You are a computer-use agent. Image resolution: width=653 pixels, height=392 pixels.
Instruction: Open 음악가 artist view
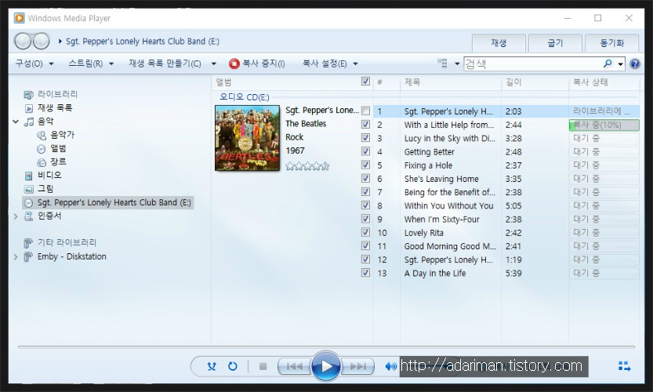[62, 135]
